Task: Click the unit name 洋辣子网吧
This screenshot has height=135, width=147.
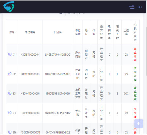Action: click(78, 74)
